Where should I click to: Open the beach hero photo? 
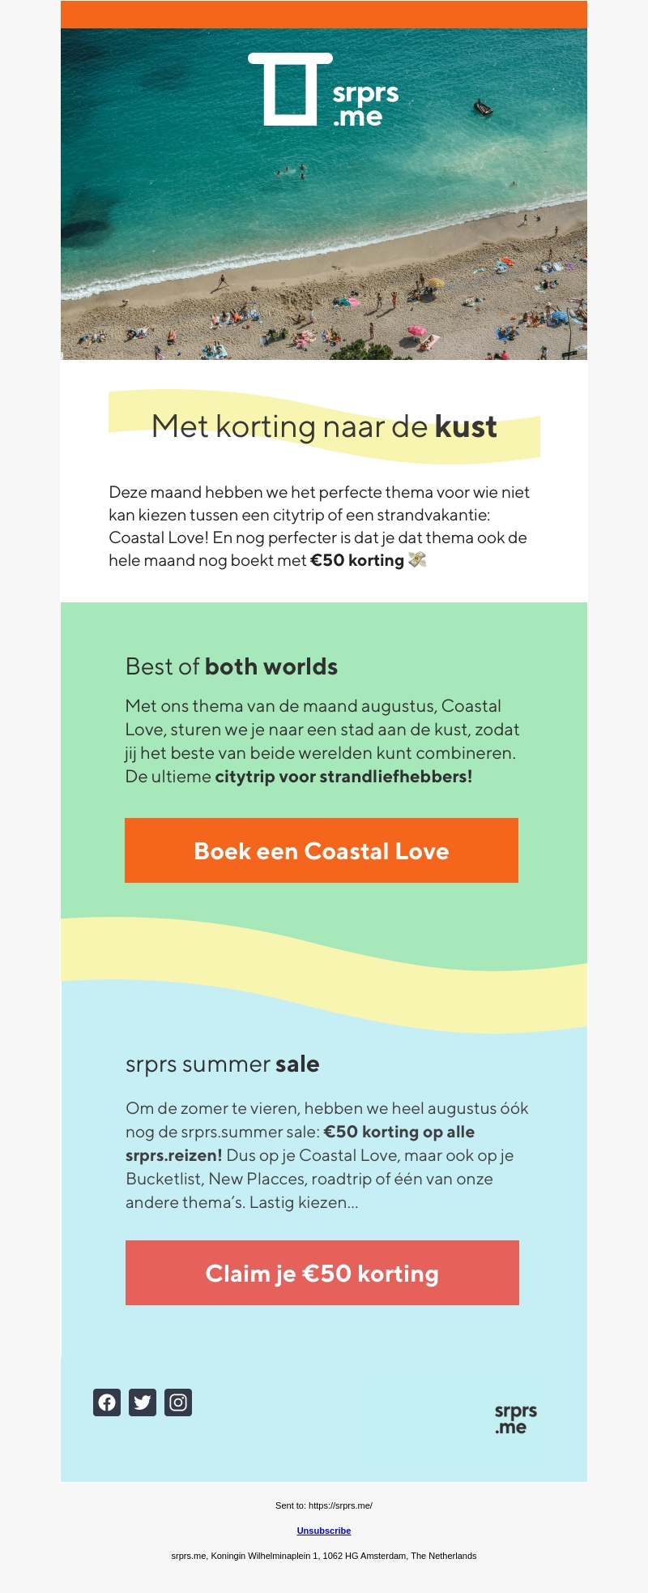click(324, 243)
